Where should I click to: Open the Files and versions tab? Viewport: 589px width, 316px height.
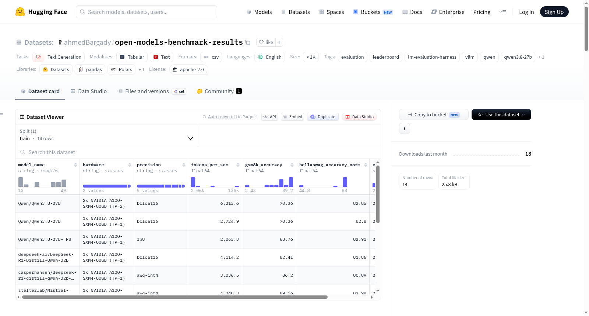152,91
